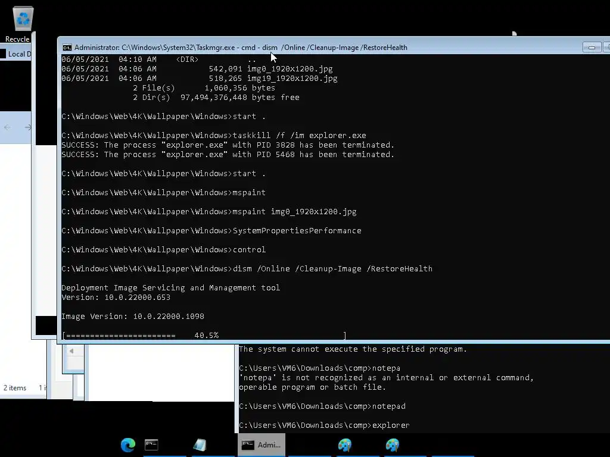The image size is (610, 457).
Task: Click the '2 File(s) 1,060,356 bytes' line
Action: [204, 88]
